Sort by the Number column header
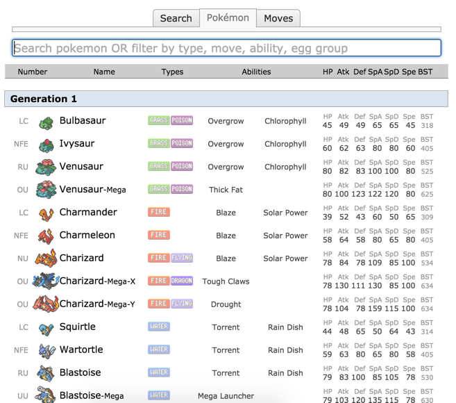Image resolution: width=456 pixels, height=403 pixels. point(33,72)
